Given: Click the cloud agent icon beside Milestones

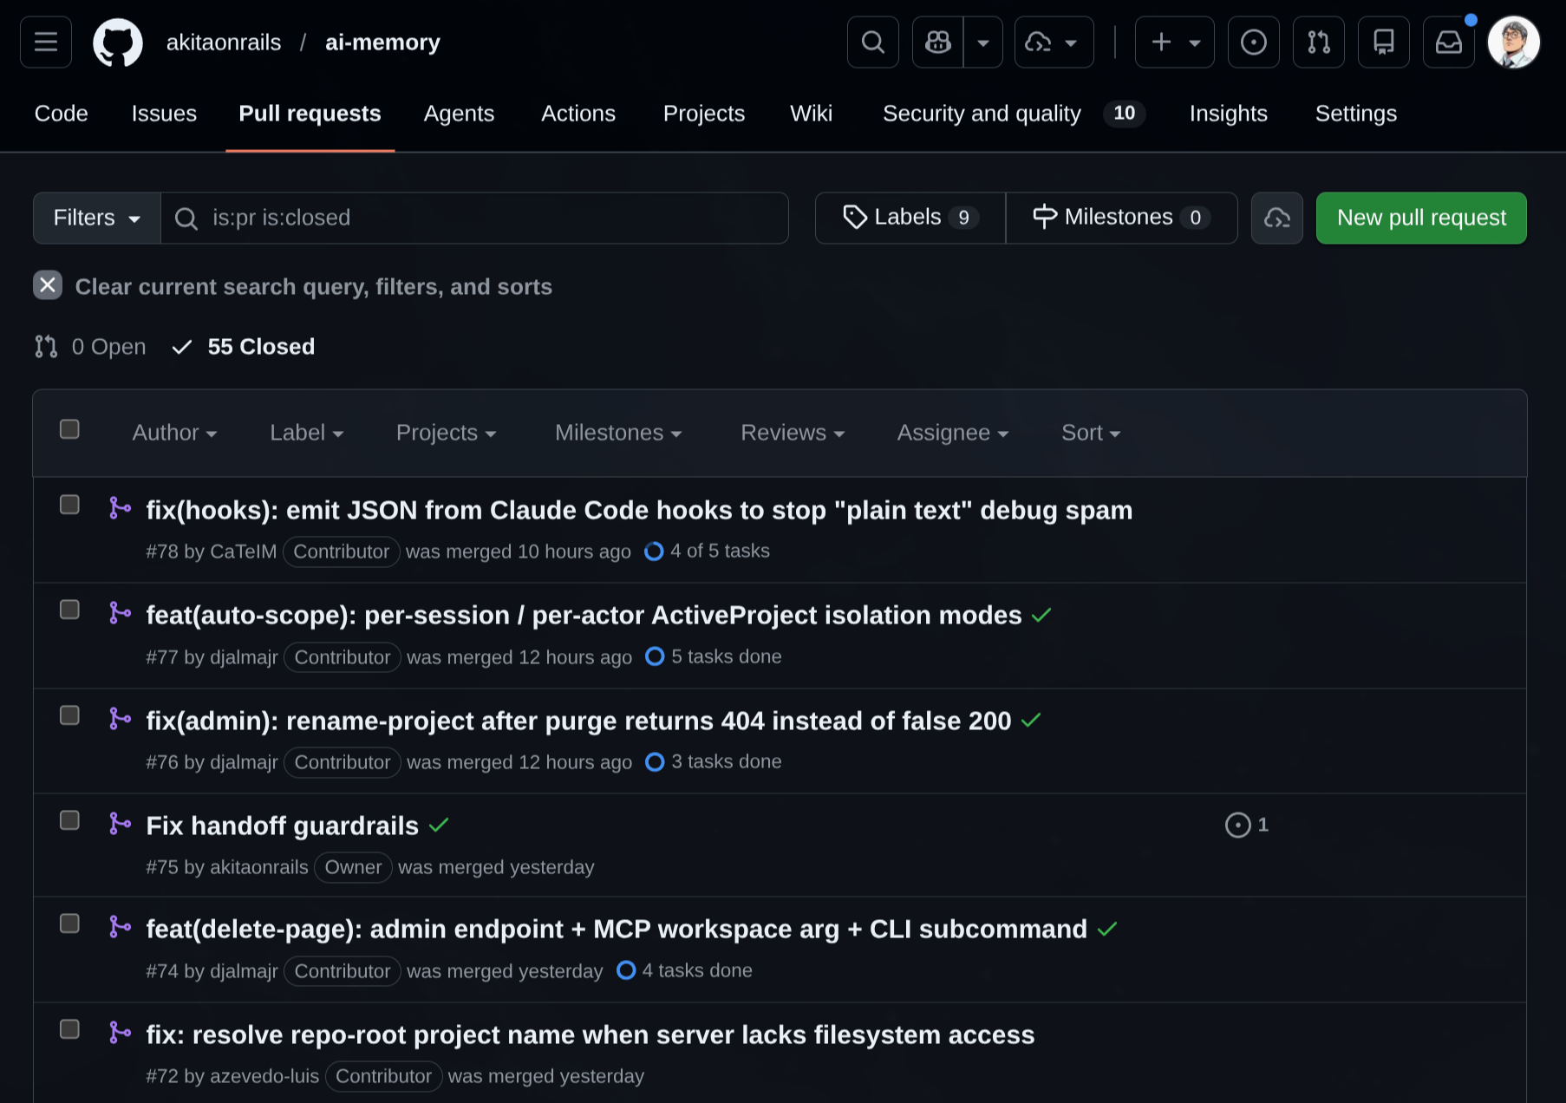Looking at the screenshot, I should pos(1277,218).
